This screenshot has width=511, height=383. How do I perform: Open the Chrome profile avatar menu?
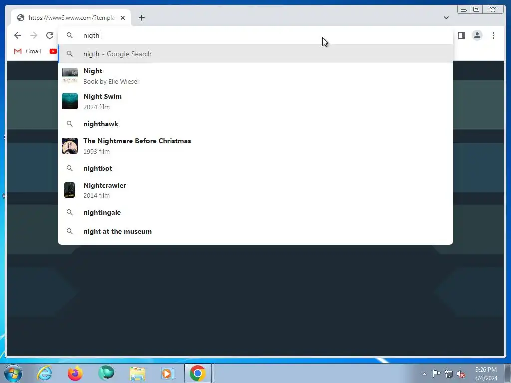coord(477,35)
